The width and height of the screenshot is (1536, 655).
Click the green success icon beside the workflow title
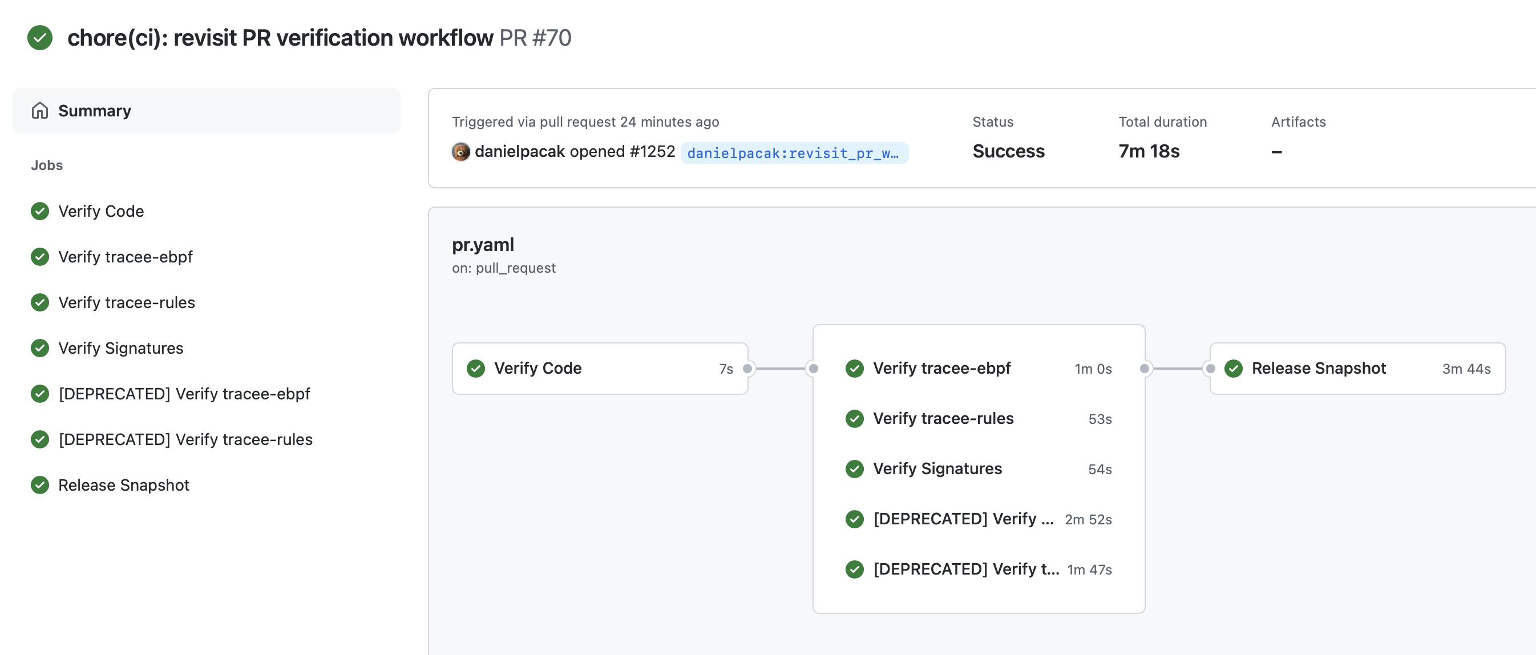pyautogui.click(x=39, y=38)
